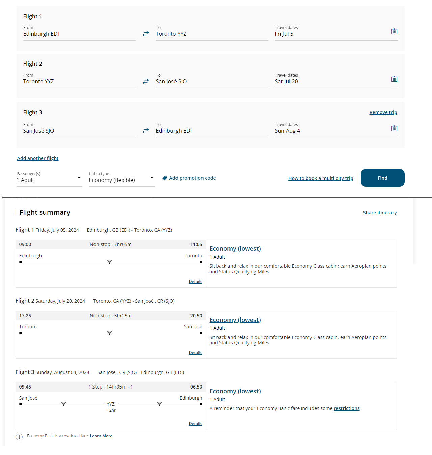Screen dimensions: 432x455
Task: Swap Toronto and San José in Flight 2
Action: [x=145, y=82]
